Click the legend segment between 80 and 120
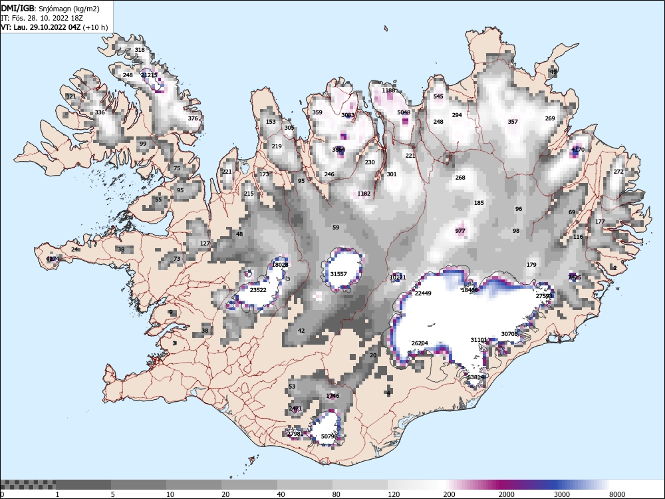The height and width of the screenshot is (499, 665). click(360, 484)
